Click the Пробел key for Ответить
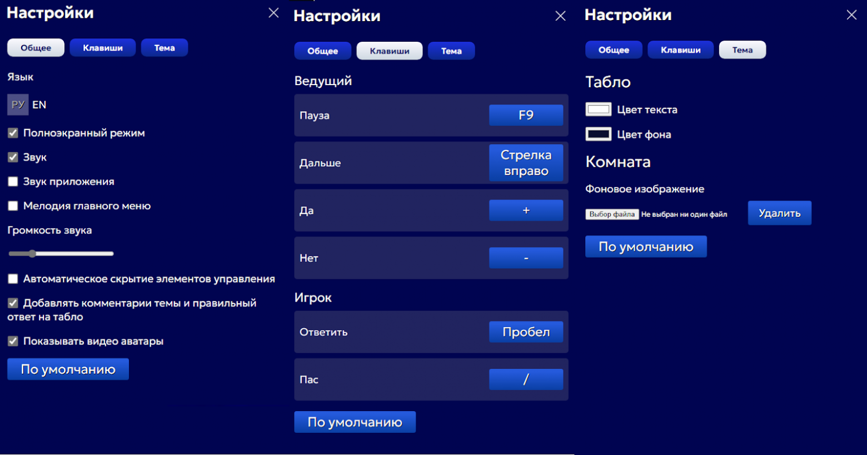This screenshot has height=455, width=867. (x=526, y=332)
